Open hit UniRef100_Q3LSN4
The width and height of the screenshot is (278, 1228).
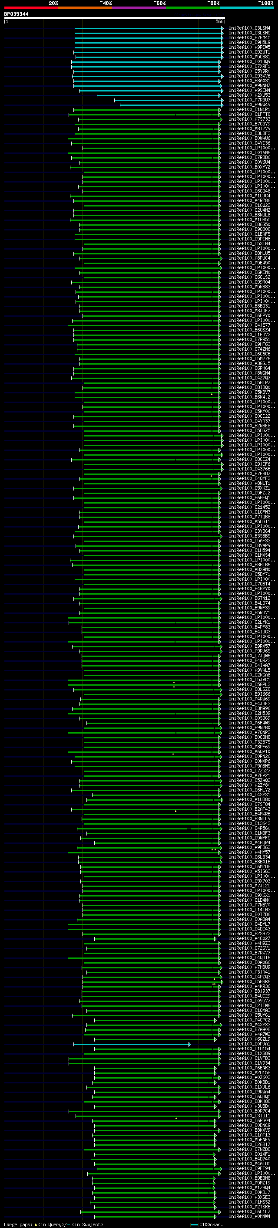[249, 28]
